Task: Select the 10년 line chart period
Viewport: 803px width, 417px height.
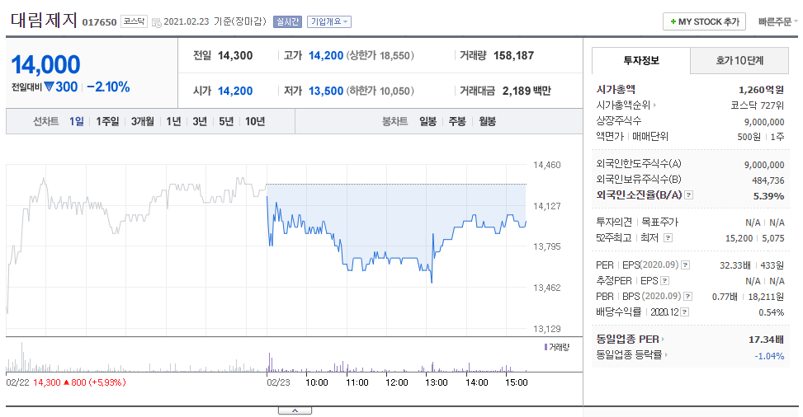Action: pos(254,121)
